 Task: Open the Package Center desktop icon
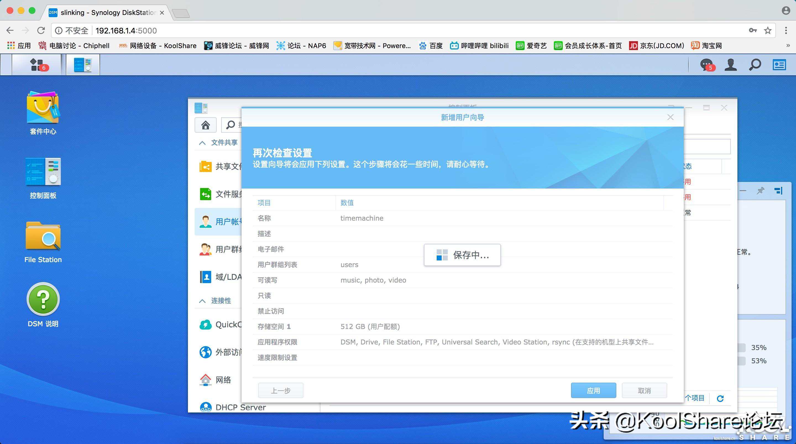pos(43,108)
